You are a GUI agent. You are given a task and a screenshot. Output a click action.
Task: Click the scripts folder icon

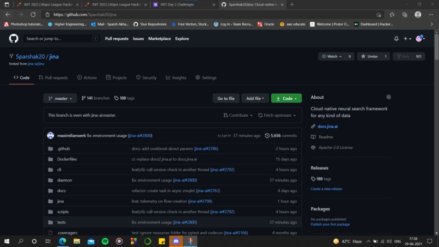click(x=51, y=212)
